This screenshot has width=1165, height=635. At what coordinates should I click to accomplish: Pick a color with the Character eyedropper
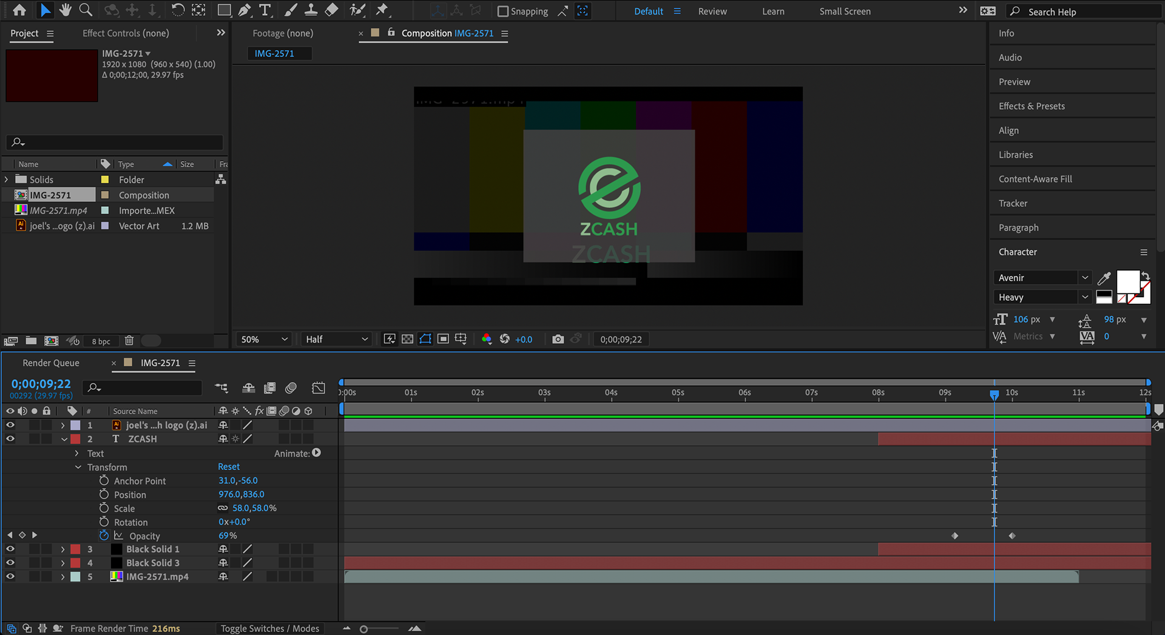point(1104,278)
